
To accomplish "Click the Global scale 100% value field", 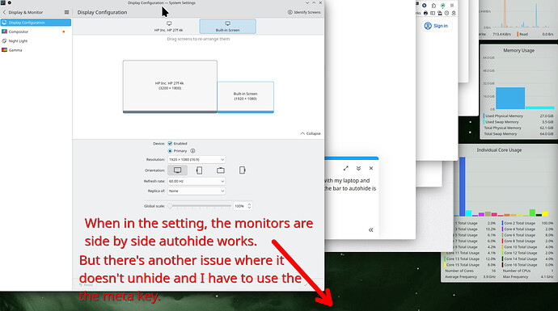I will [x=240, y=206].
